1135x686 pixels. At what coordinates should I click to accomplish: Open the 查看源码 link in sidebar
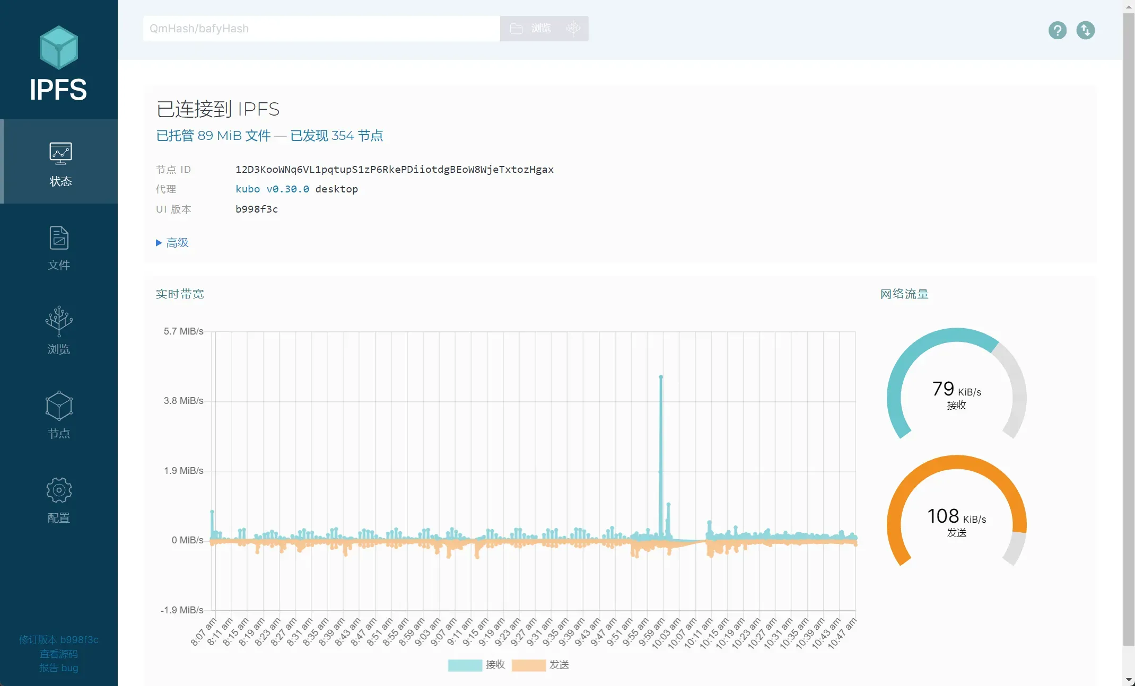click(x=59, y=654)
